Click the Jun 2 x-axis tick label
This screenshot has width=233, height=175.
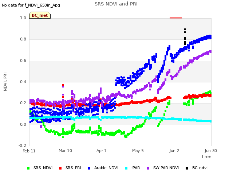(x=174, y=151)
